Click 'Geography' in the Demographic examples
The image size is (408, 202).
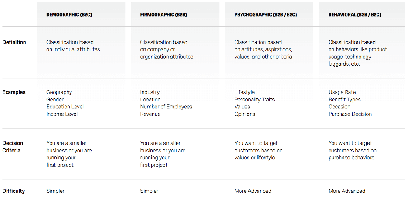59,92
